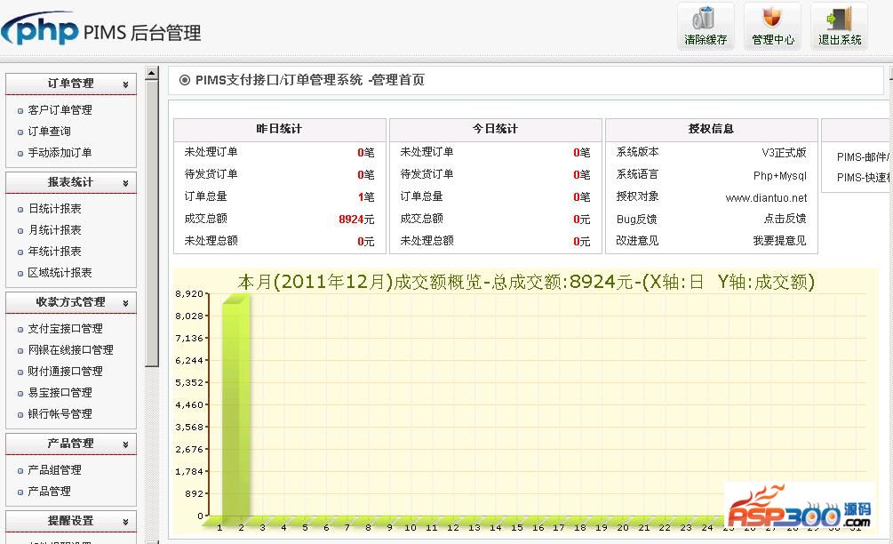Click the green bar for day 2
Image resolution: width=893 pixels, height=544 pixels.
point(235,406)
